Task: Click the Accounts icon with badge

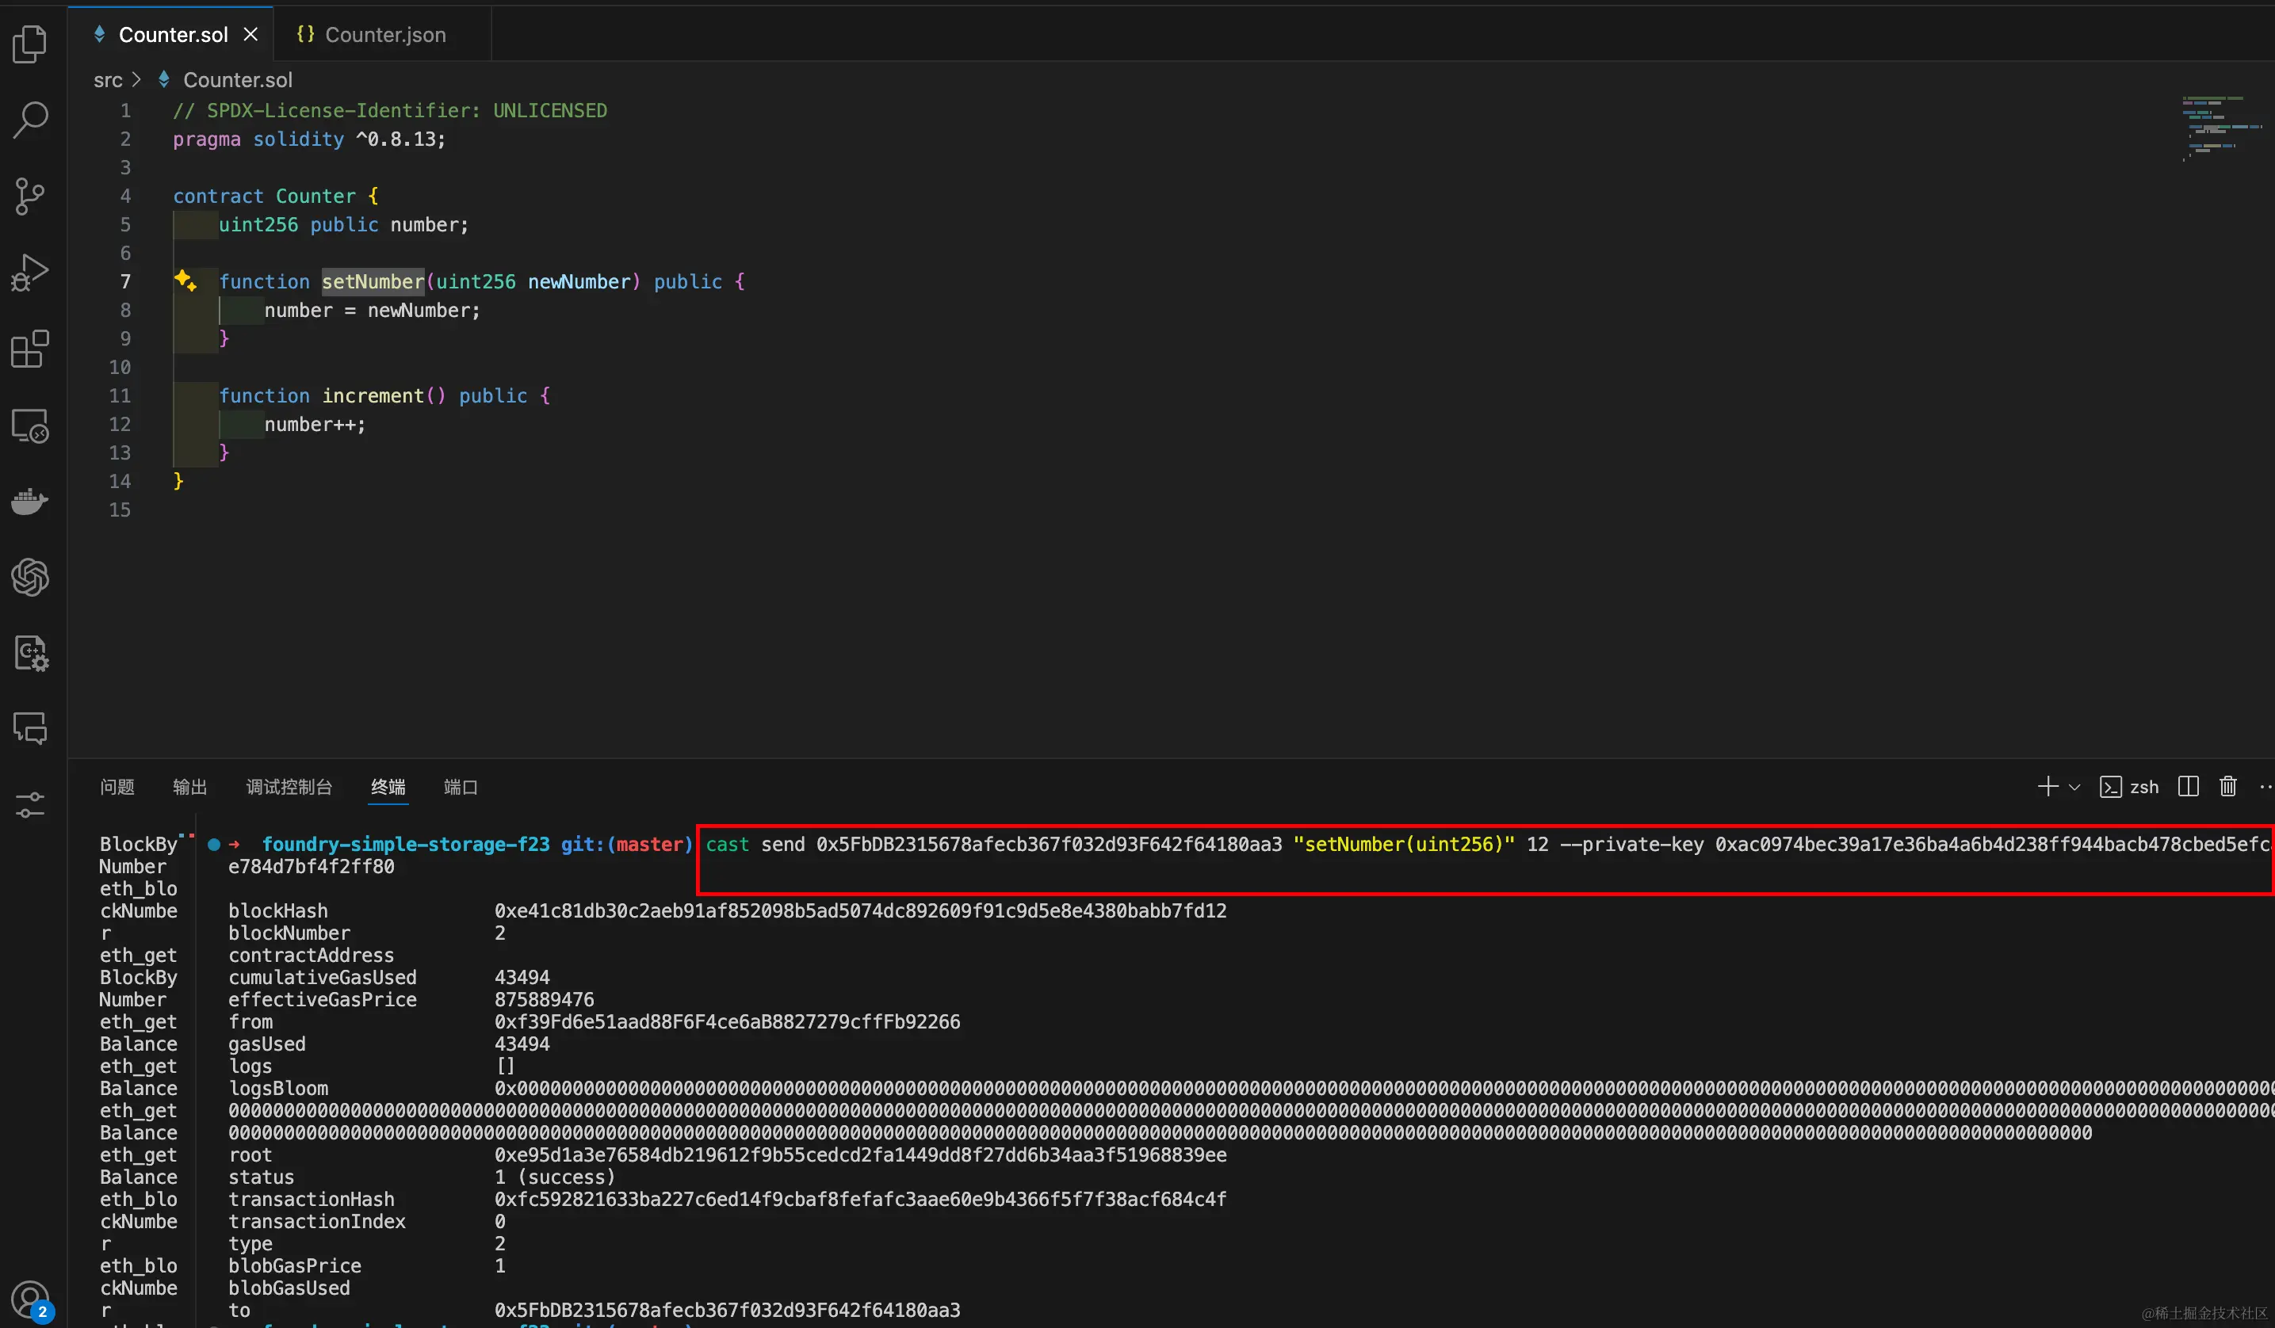Action: pyautogui.click(x=30, y=1300)
